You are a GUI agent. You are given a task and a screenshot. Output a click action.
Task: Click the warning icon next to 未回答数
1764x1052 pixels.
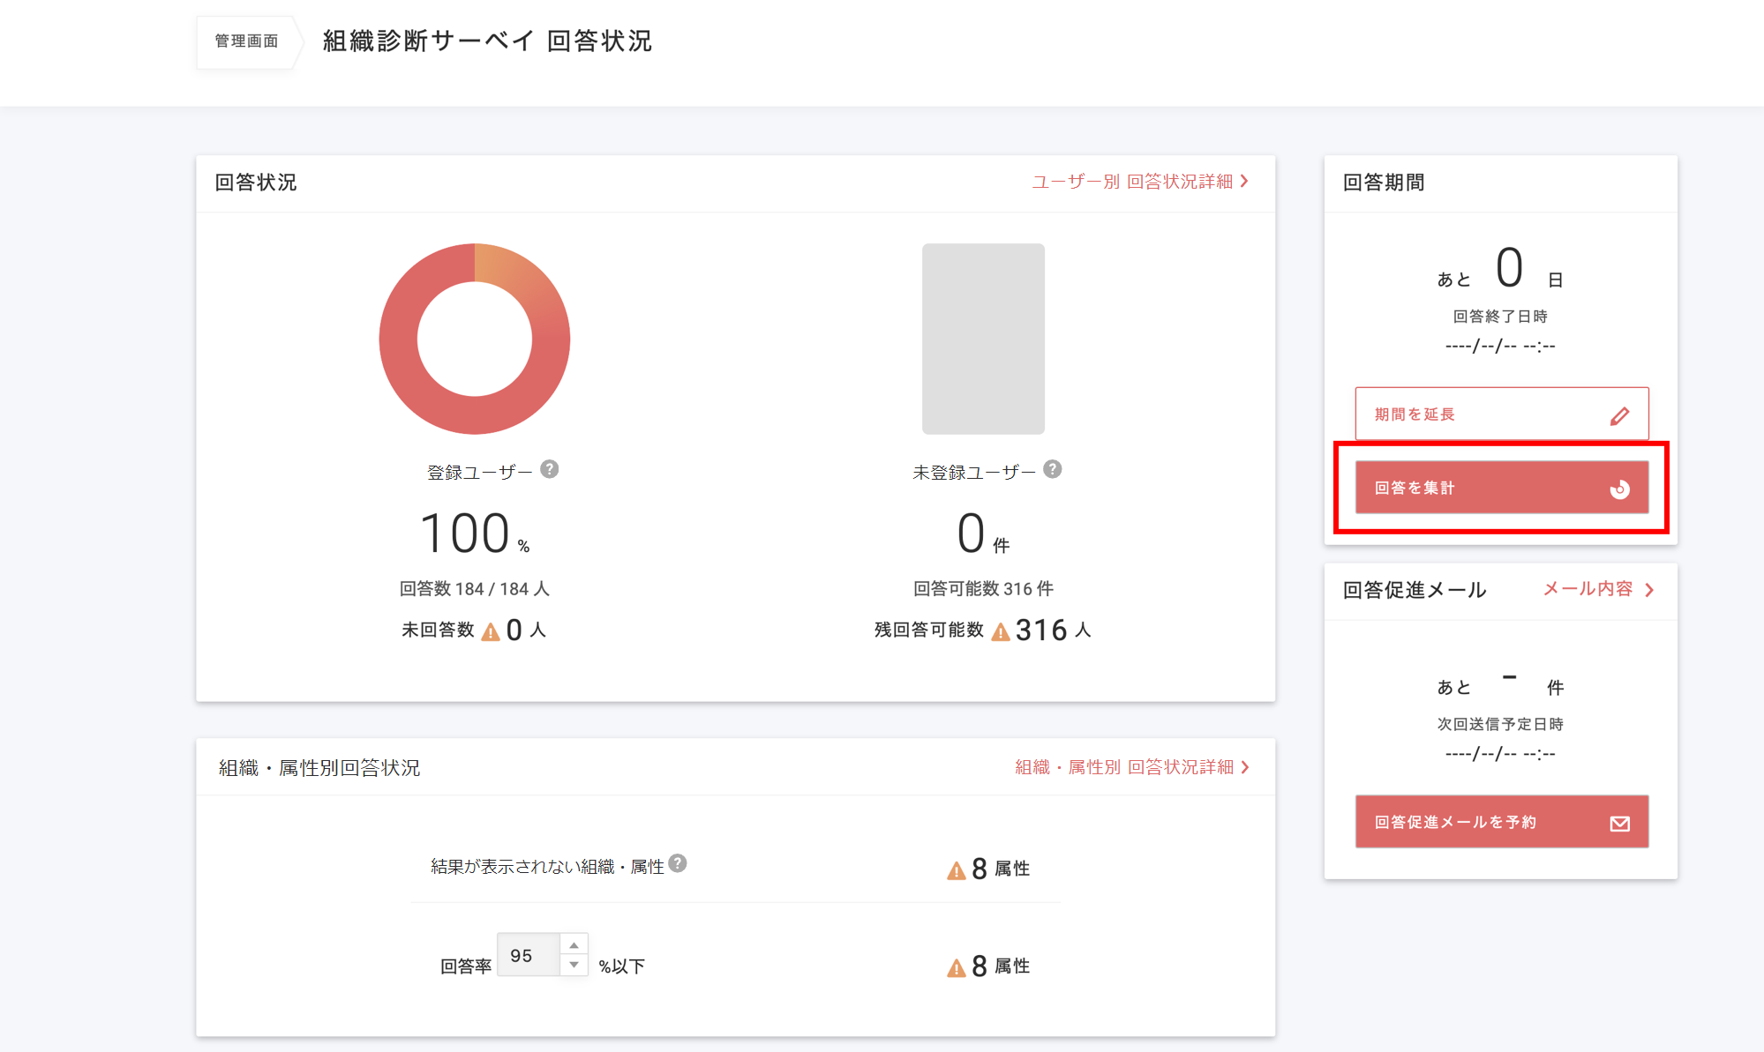[x=491, y=630]
